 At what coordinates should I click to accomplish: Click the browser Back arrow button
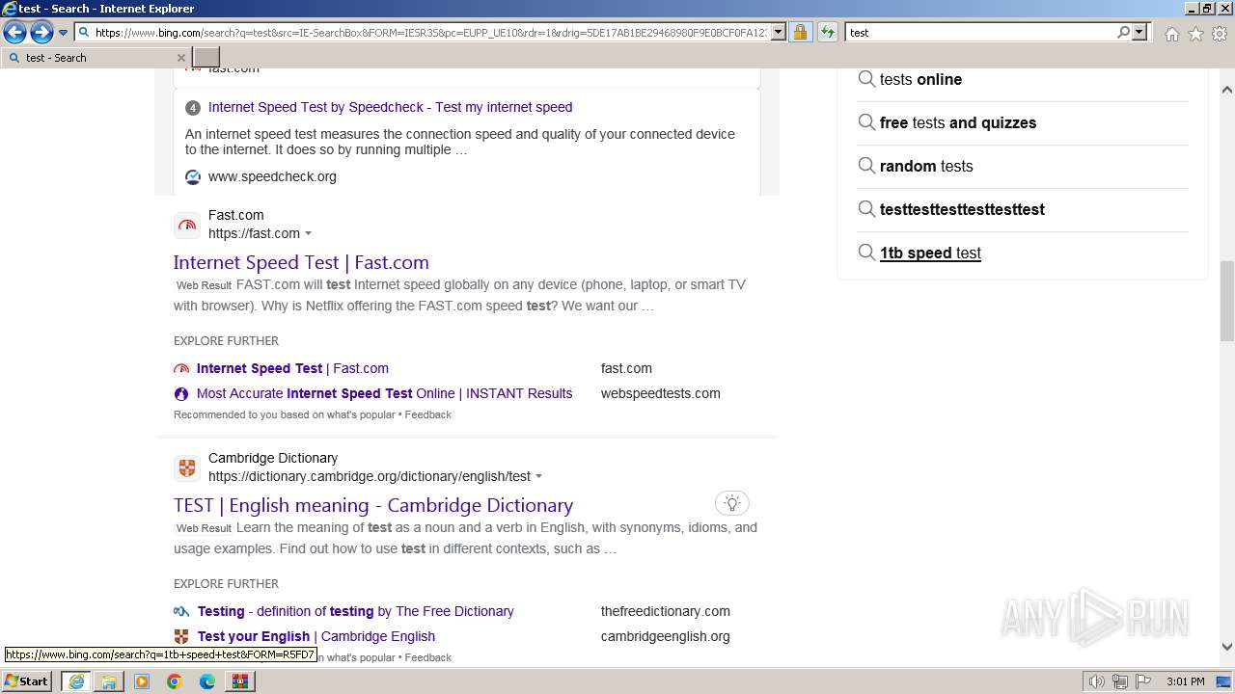(x=14, y=33)
